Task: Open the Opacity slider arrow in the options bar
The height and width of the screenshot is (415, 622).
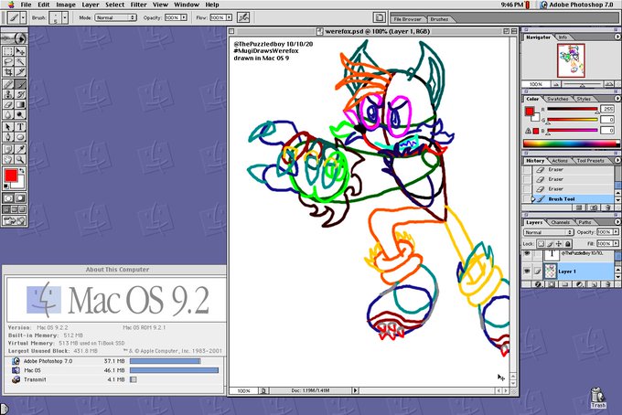Action: [x=184, y=18]
